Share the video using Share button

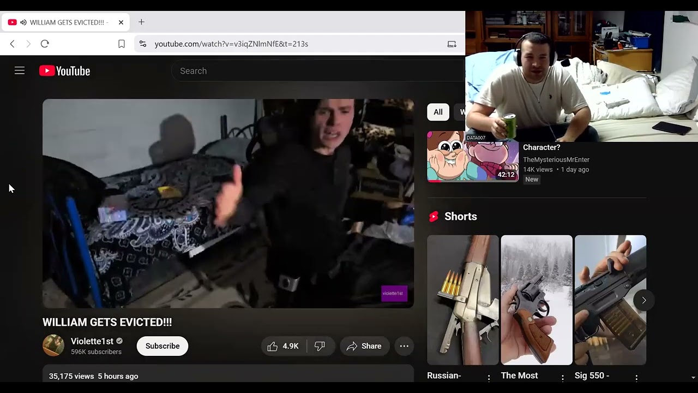(x=364, y=346)
